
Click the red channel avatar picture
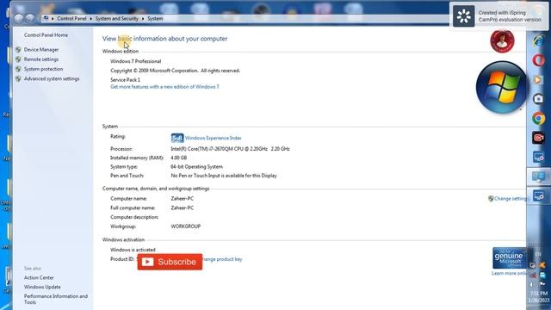coord(502,41)
